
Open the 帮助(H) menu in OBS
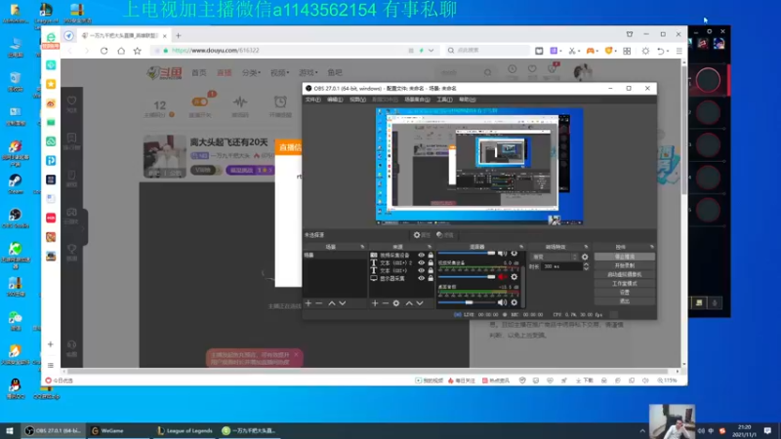click(468, 100)
